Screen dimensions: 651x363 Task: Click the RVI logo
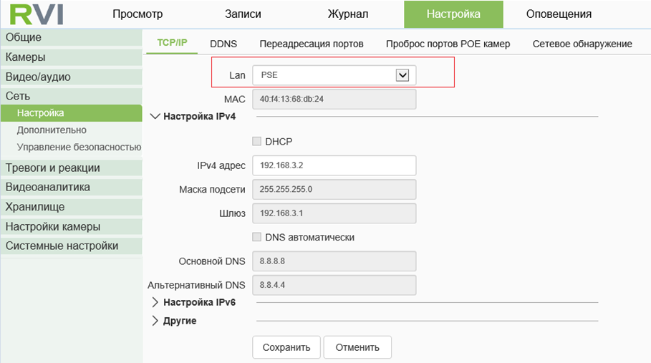click(37, 14)
